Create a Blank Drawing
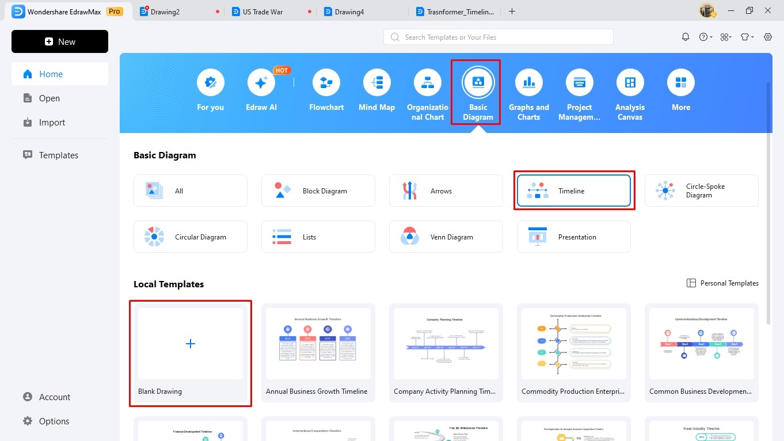The image size is (784, 441). coord(191,352)
